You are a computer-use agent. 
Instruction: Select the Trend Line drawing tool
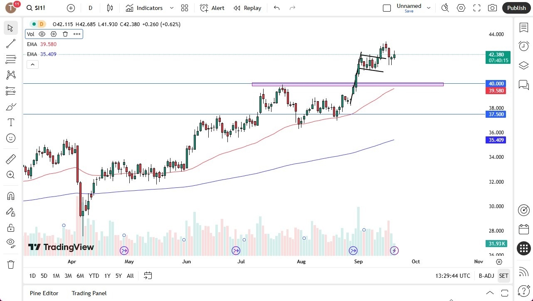click(10, 44)
